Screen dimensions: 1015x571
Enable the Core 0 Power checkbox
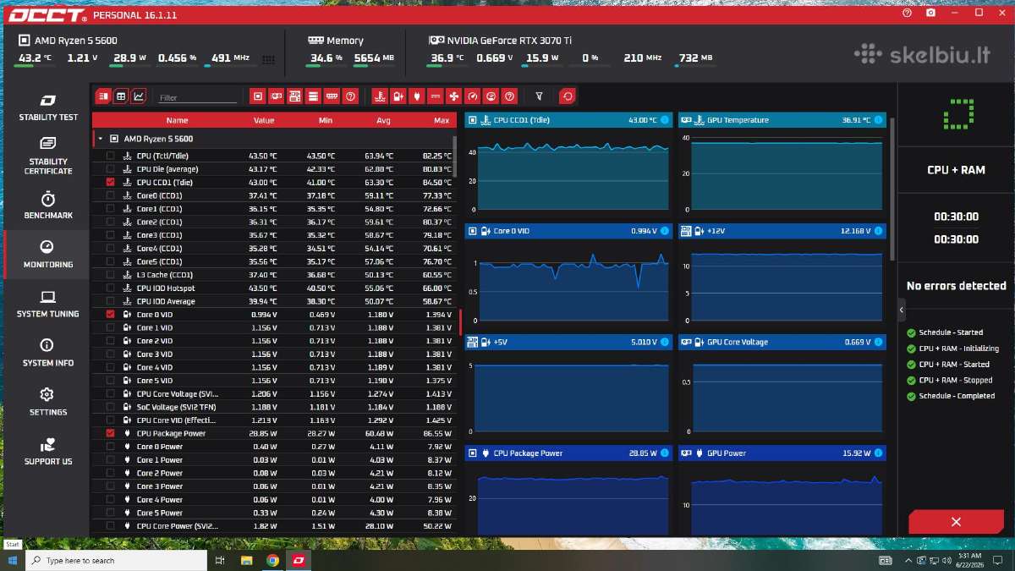click(x=110, y=447)
